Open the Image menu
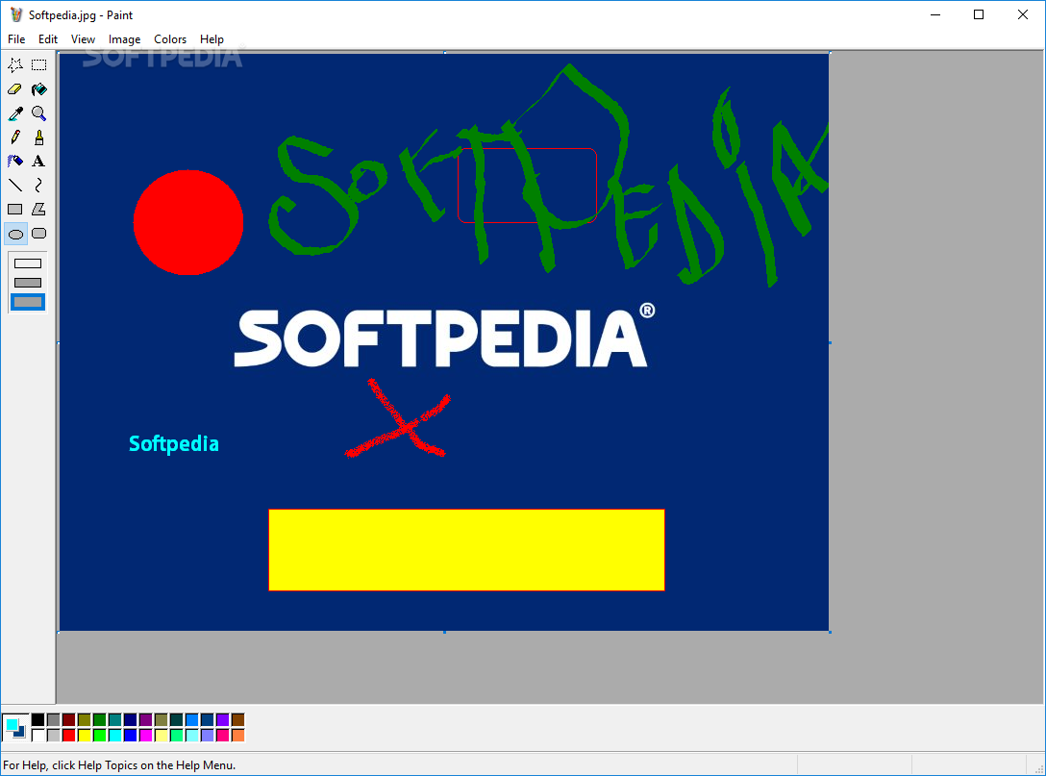Image resolution: width=1046 pixels, height=776 pixels. click(125, 39)
